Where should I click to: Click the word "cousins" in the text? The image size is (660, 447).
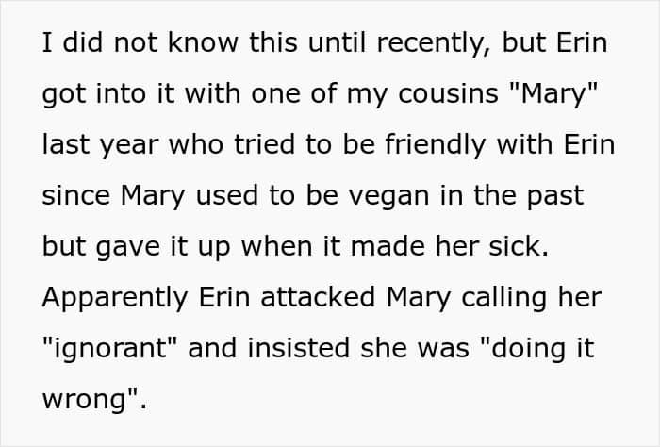click(x=448, y=93)
